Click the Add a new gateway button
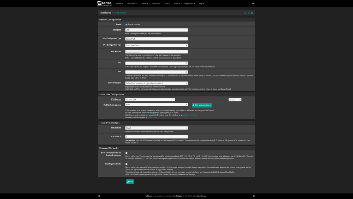The image size is (353, 199). click(202, 105)
